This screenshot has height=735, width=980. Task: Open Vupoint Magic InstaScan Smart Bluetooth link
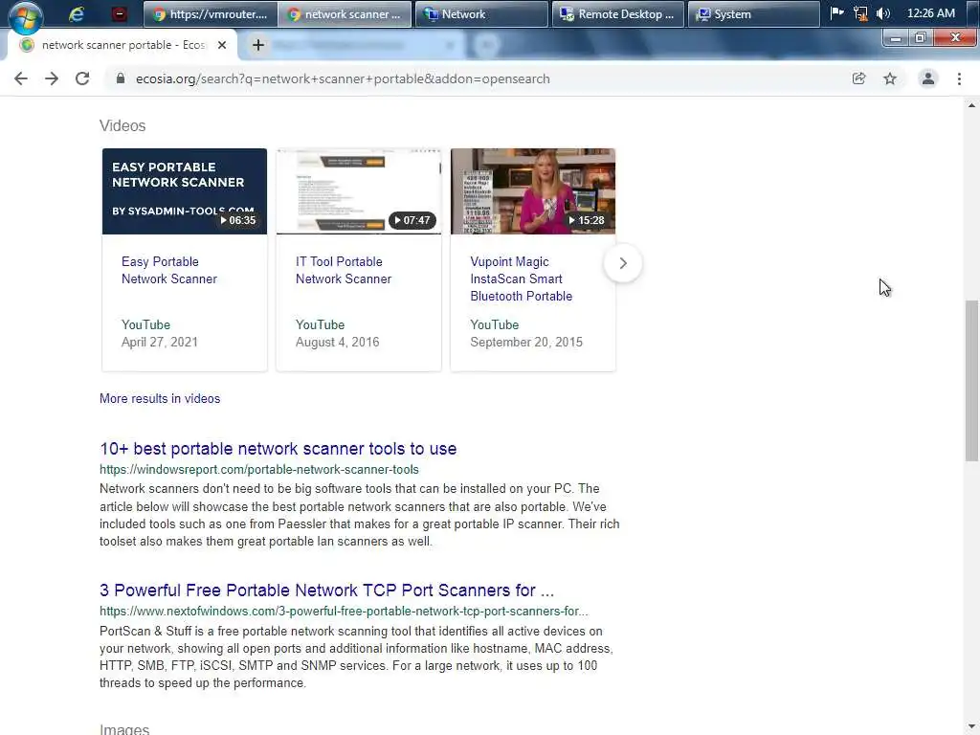522,278
